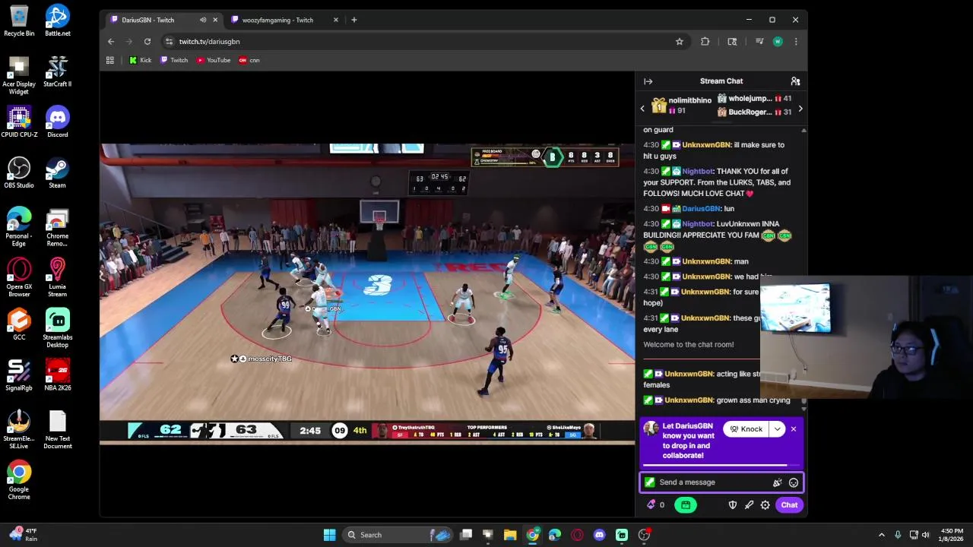Mute the DariusGBN tab audio
Image resolution: width=973 pixels, height=547 pixels.
coord(203,20)
